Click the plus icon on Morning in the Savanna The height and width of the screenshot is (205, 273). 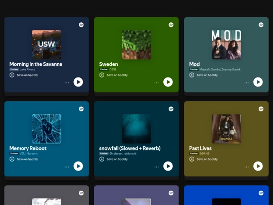tap(12, 75)
